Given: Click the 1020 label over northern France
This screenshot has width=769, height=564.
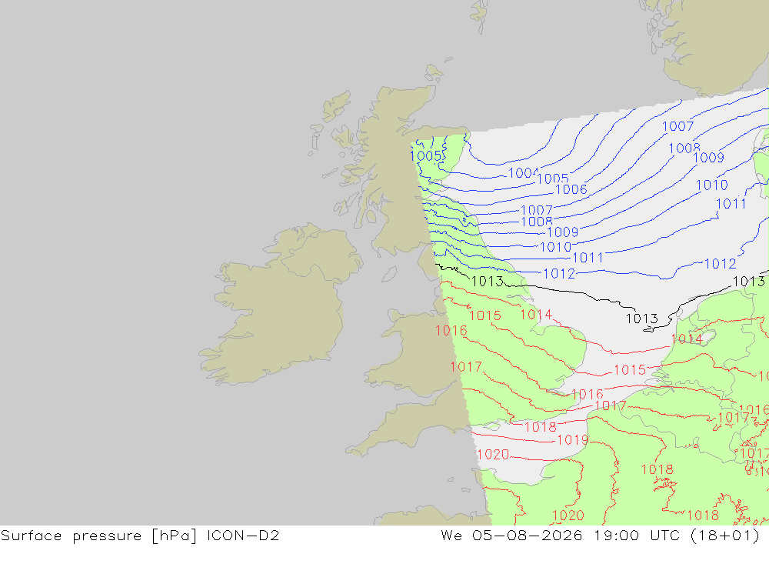Looking at the screenshot, I should click(x=568, y=516).
